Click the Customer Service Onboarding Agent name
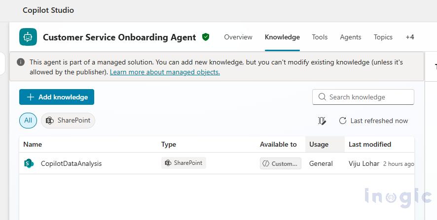This screenshot has height=220, width=437. click(119, 37)
